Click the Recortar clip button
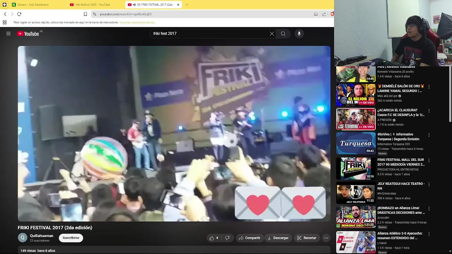452x254 pixels. click(307, 238)
